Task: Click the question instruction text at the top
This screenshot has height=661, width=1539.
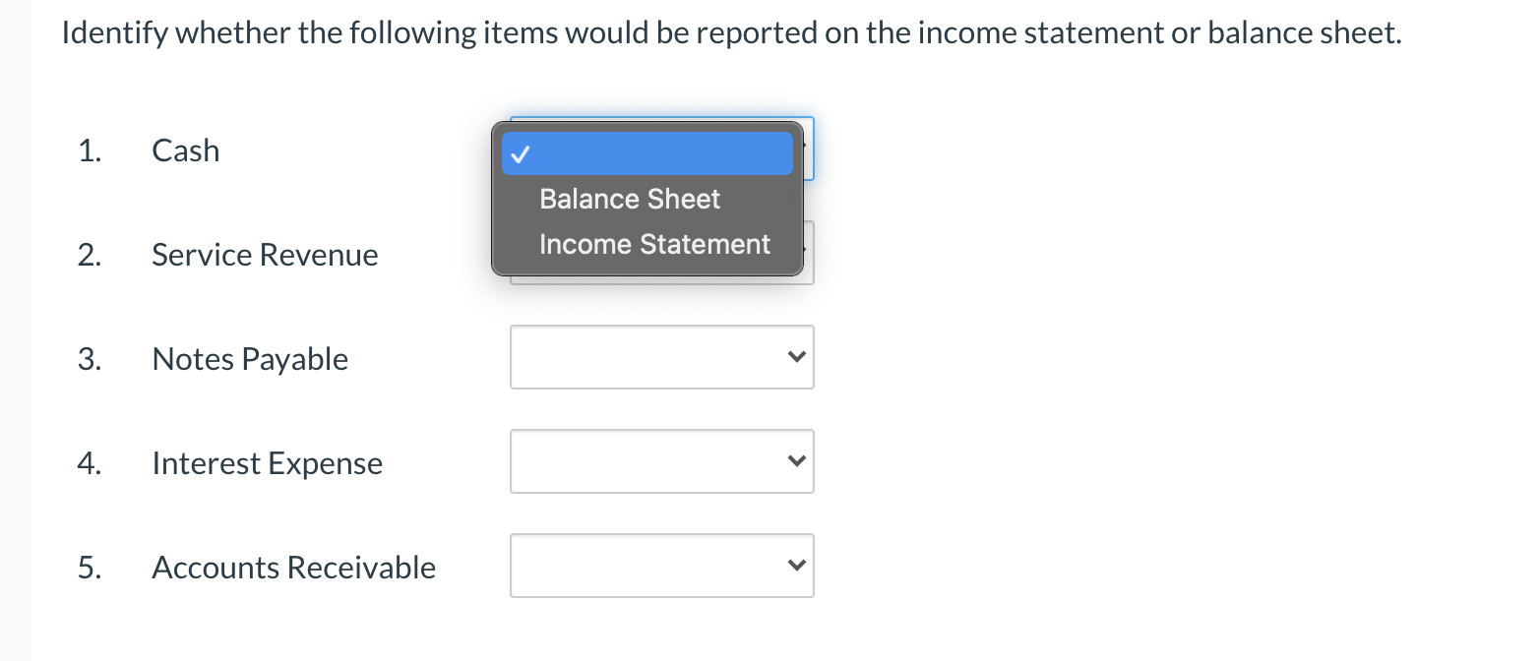Action: click(x=731, y=30)
